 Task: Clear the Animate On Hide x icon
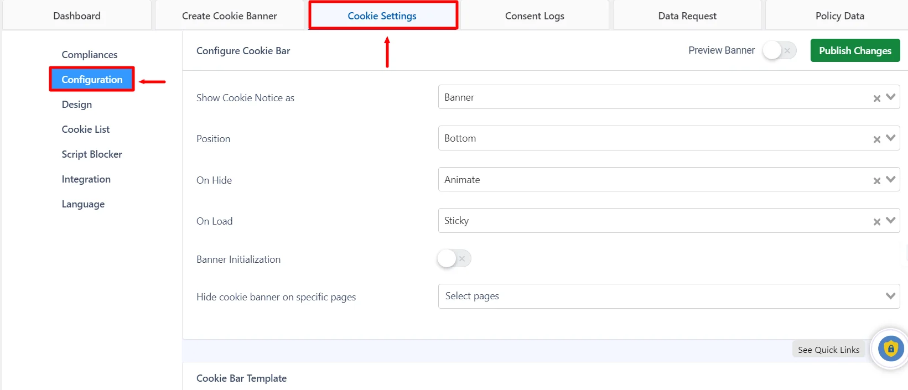[x=877, y=181]
